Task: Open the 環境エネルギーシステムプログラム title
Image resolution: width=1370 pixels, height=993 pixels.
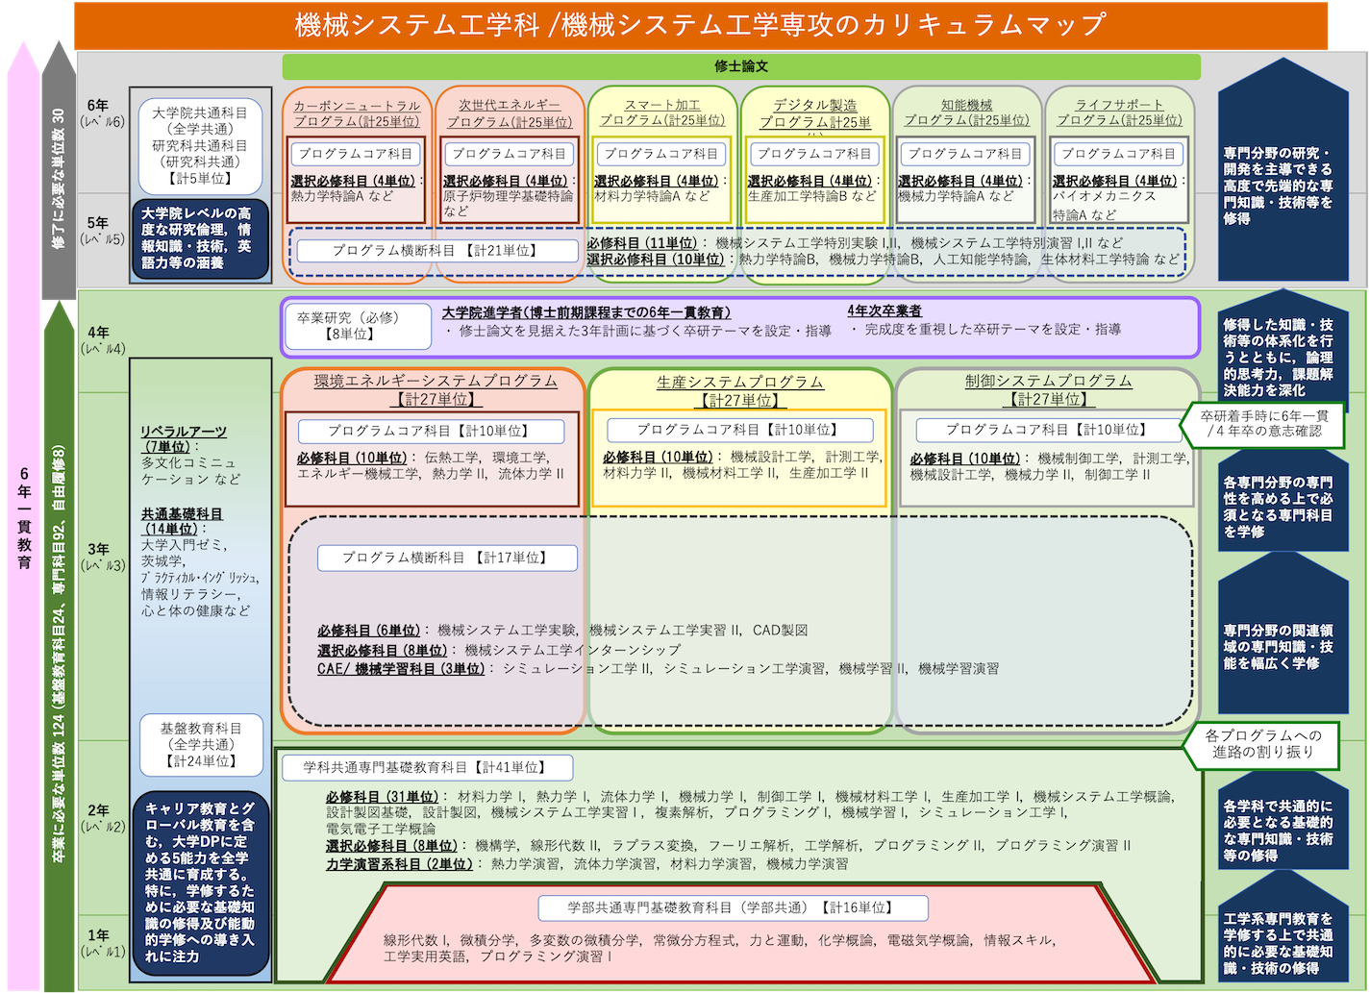Action: pyautogui.click(x=436, y=390)
